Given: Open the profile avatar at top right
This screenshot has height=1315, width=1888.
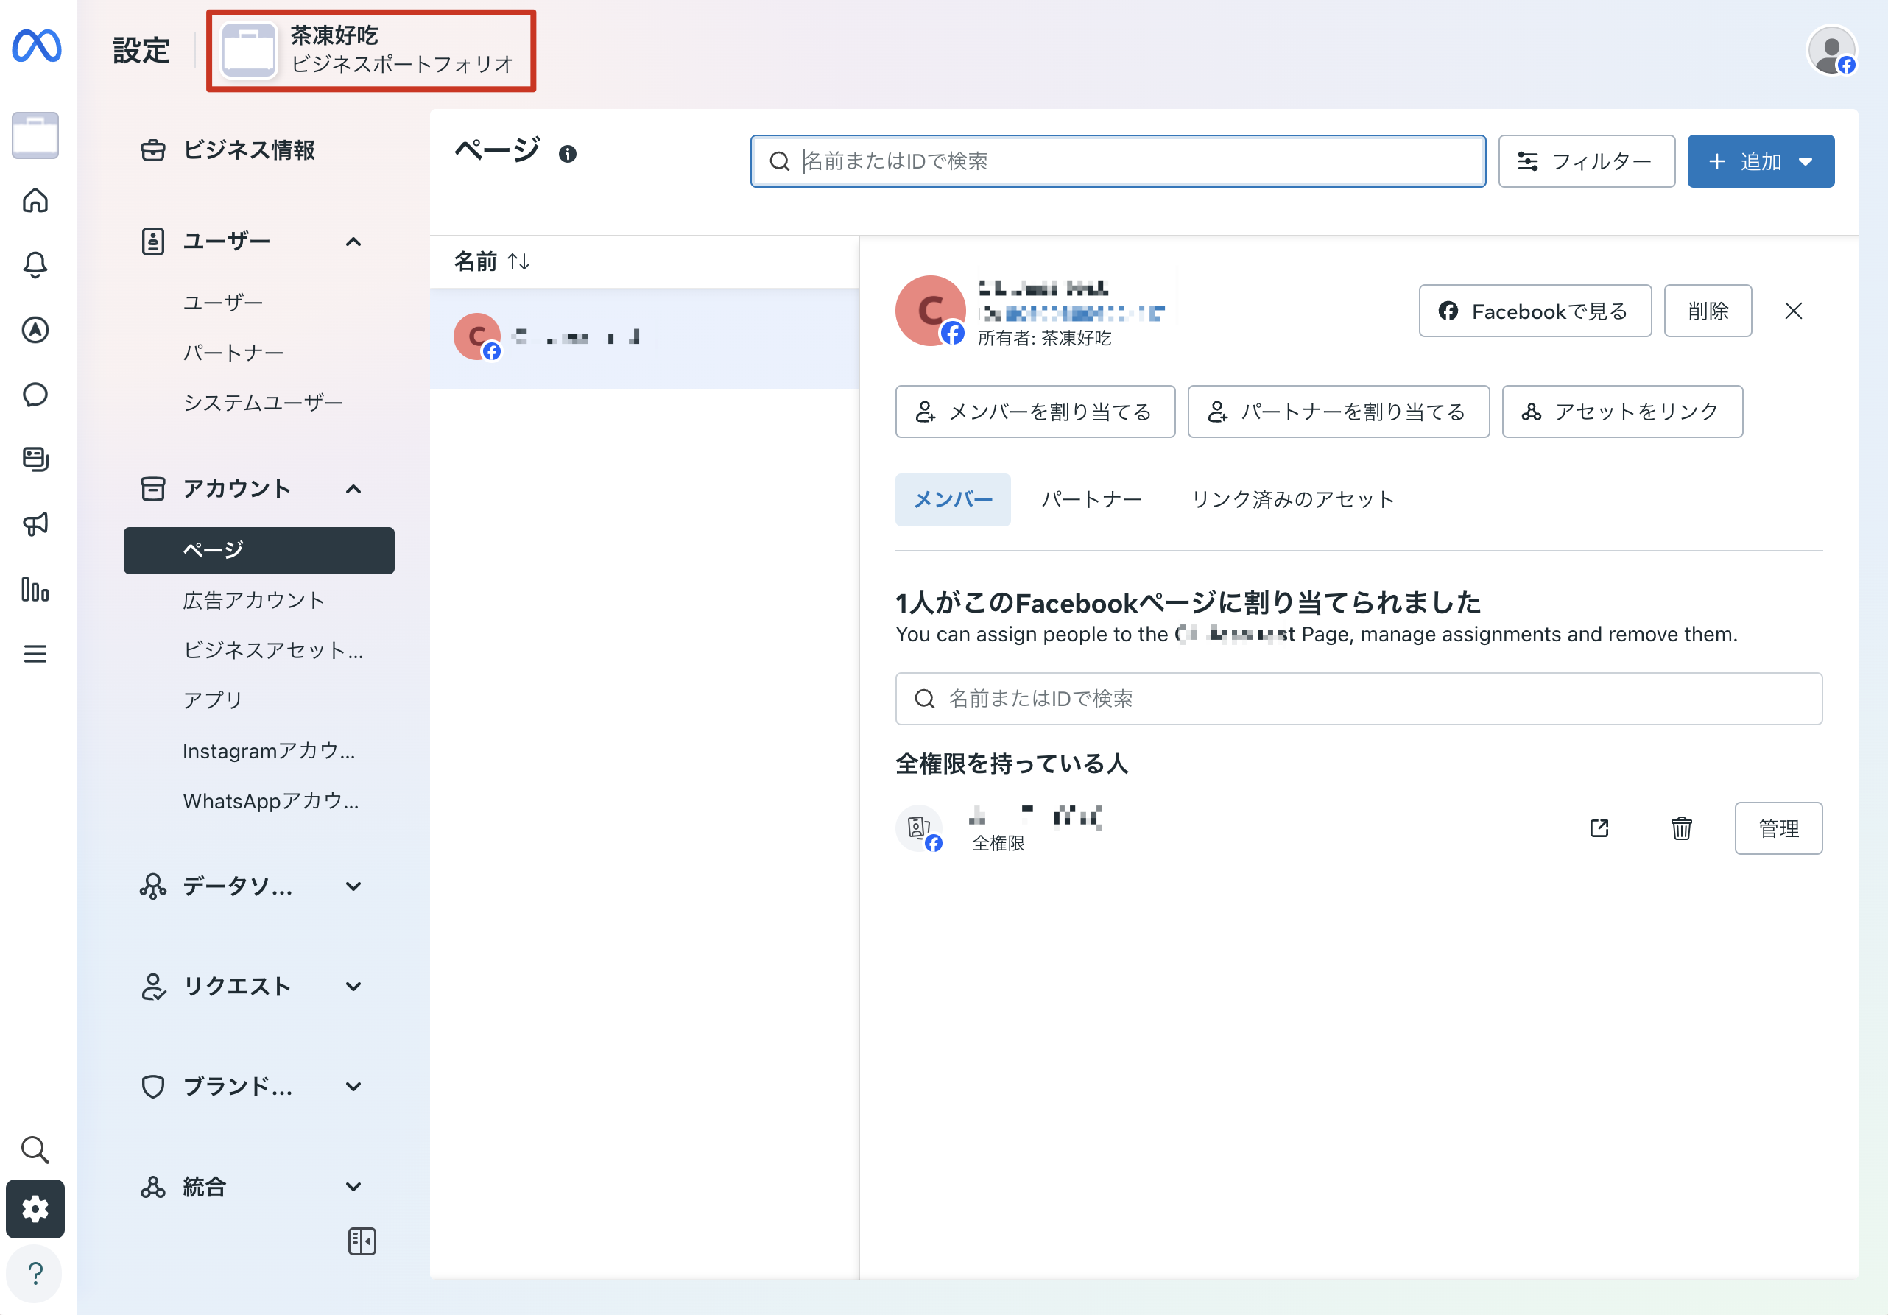Looking at the screenshot, I should pos(1832,51).
